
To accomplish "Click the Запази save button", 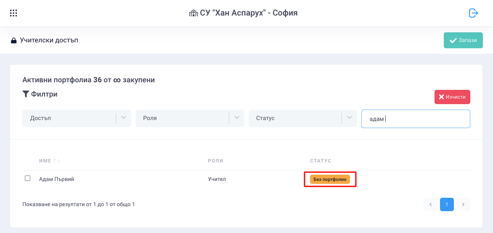I will pos(463,40).
